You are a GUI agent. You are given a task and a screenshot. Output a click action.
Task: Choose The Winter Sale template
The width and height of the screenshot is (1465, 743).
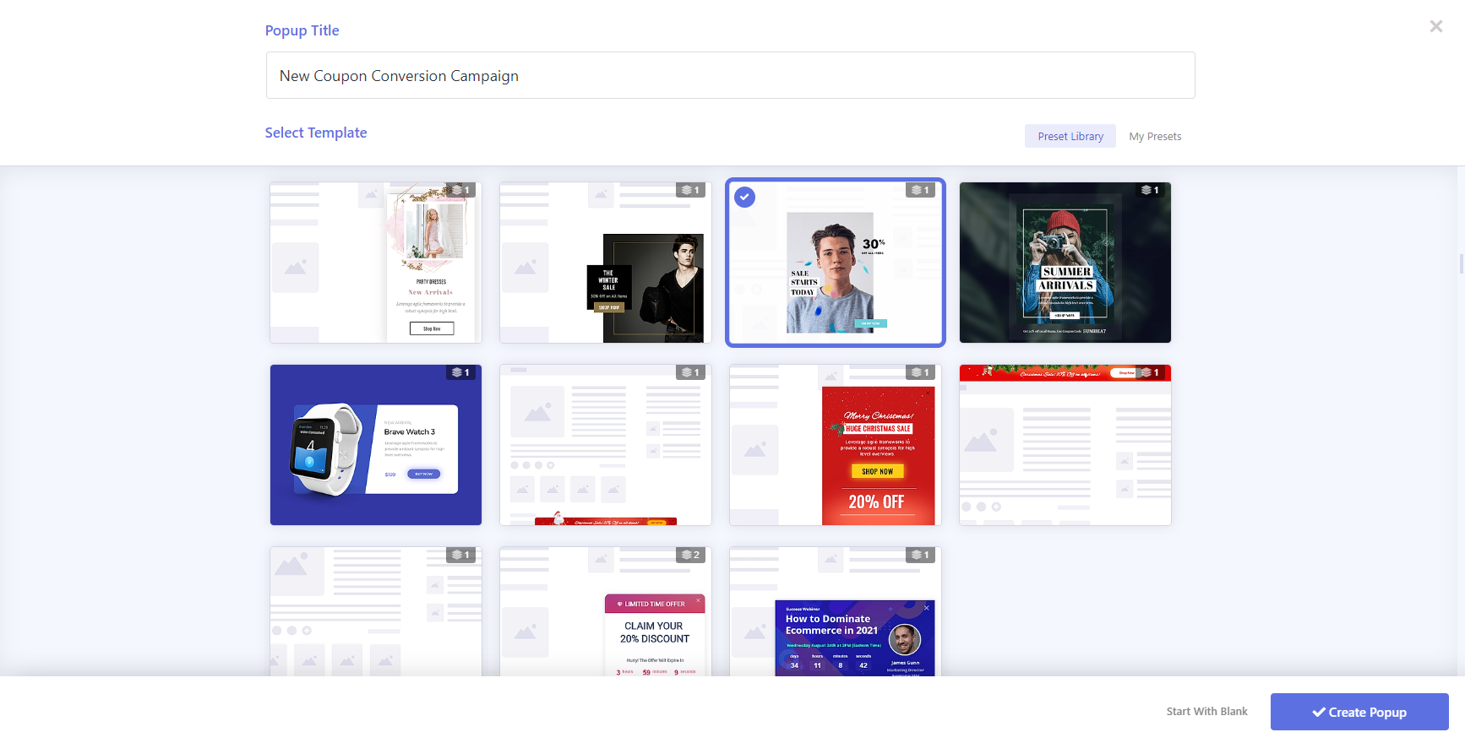point(606,263)
